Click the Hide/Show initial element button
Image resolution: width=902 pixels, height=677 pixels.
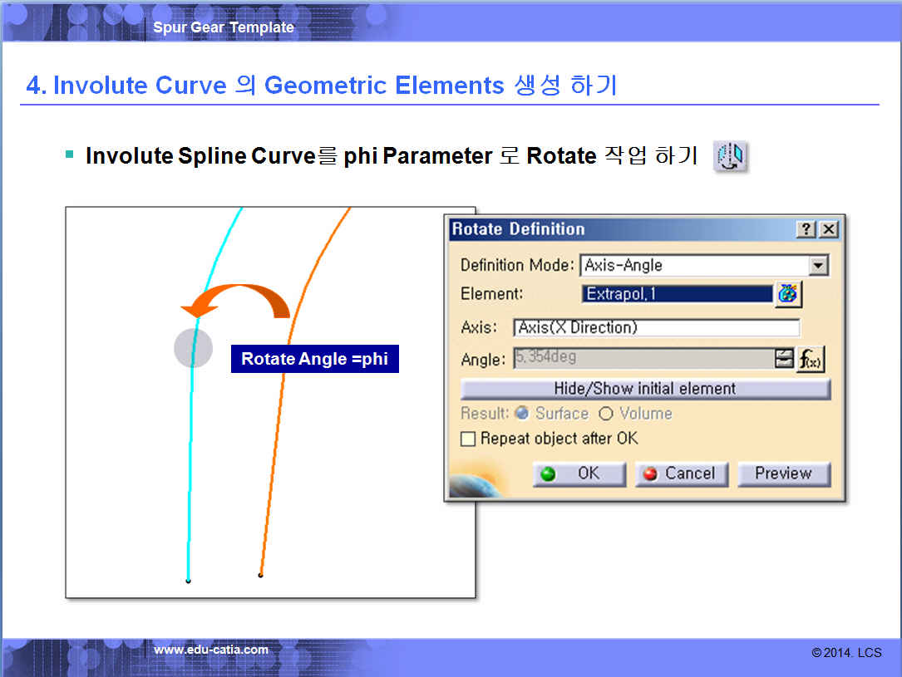645,389
